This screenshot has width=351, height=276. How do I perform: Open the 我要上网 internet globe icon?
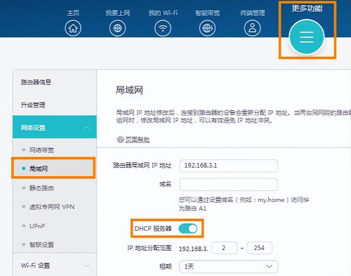[x=118, y=28]
